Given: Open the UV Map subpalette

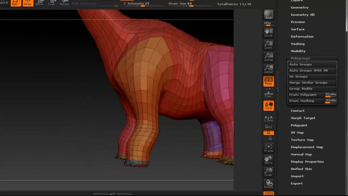Looking at the screenshot, I should click(x=297, y=133).
